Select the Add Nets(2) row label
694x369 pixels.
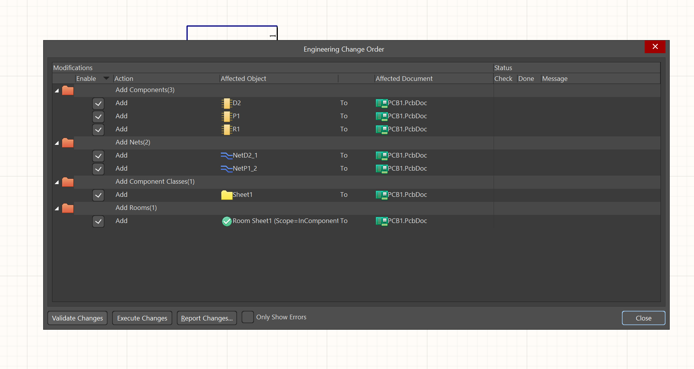point(133,142)
